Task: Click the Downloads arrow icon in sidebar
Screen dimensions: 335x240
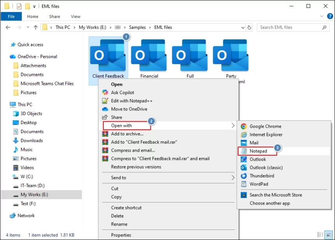Action: click(x=16, y=140)
